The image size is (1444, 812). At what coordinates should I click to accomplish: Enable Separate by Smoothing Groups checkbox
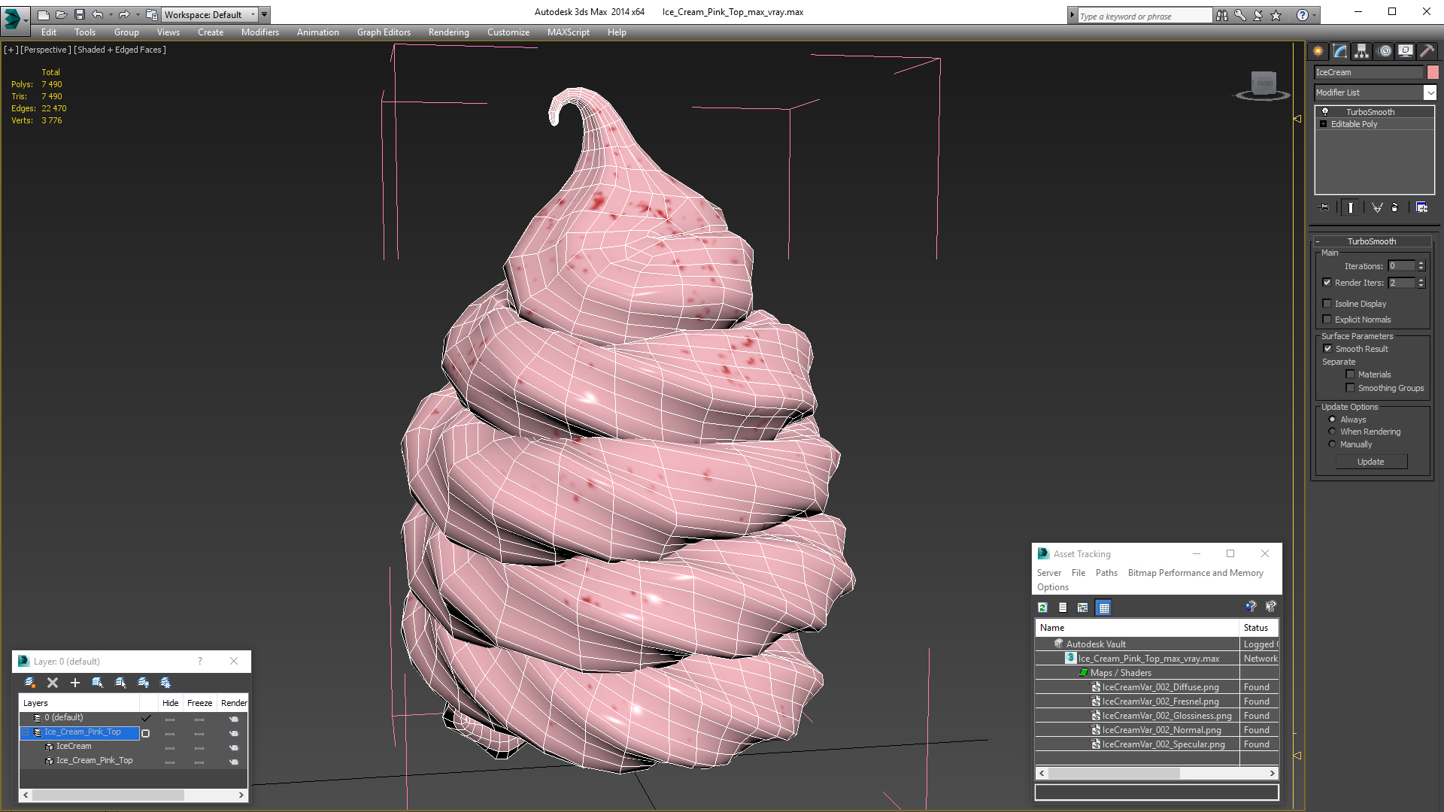click(1350, 388)
